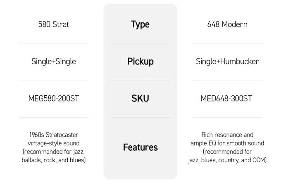Click the Pickup row header

click(140, 61)
